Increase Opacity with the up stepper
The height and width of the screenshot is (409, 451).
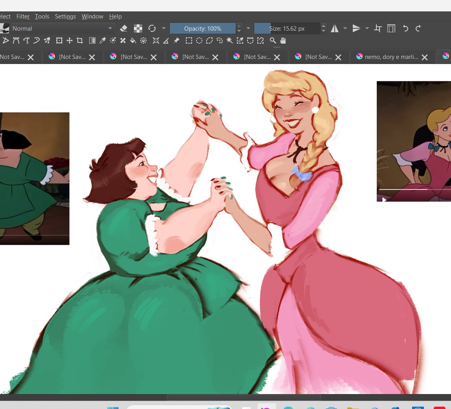click(239, 26)
